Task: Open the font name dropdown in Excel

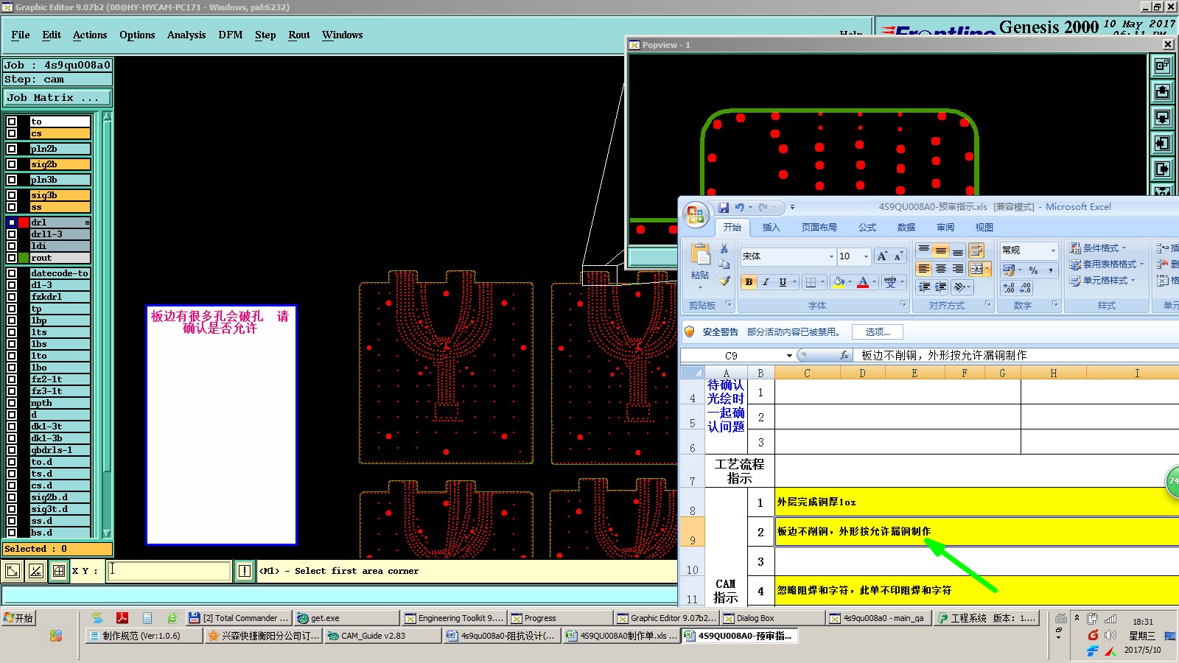Action: pyautogui.click(x=831, y=256)
